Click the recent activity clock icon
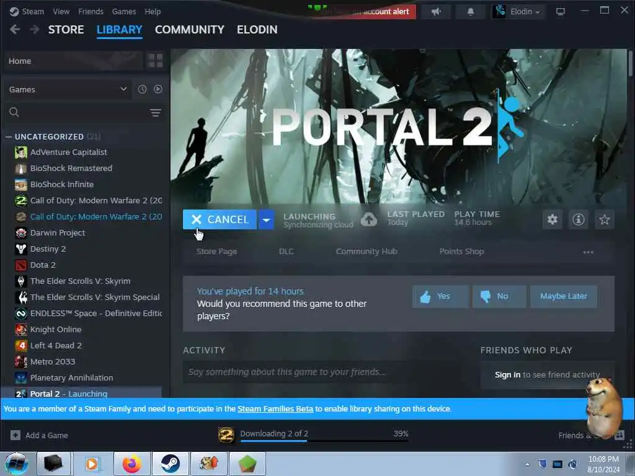Image resolution: width=635 pixels, height=476 pixels. [x=142, y=89]
